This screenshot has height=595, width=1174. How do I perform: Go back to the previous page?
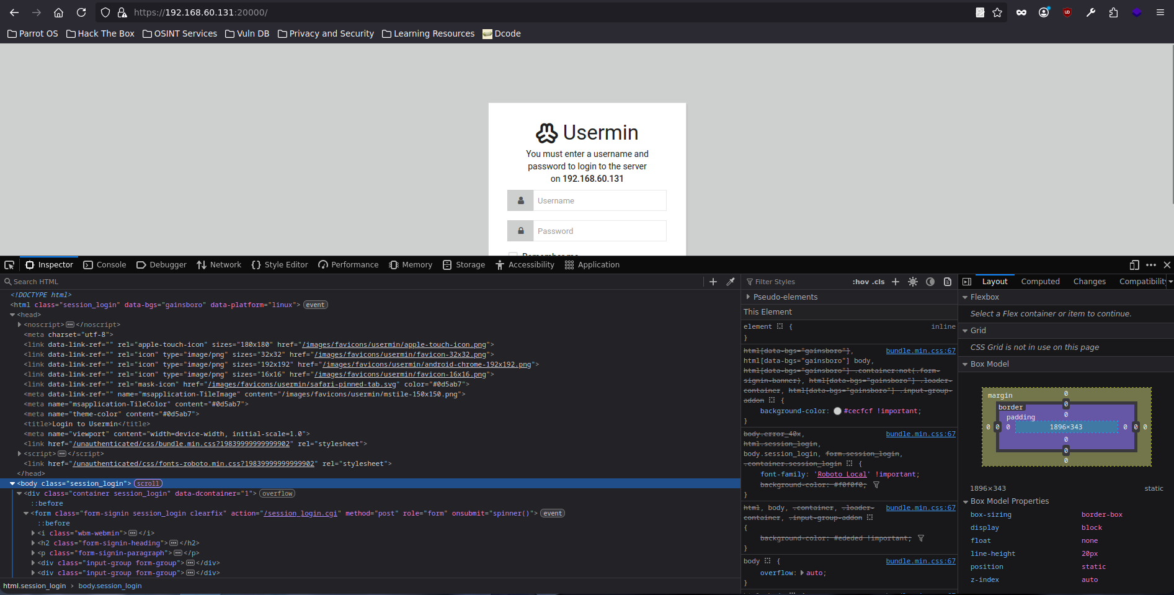[x=14, y=12]
